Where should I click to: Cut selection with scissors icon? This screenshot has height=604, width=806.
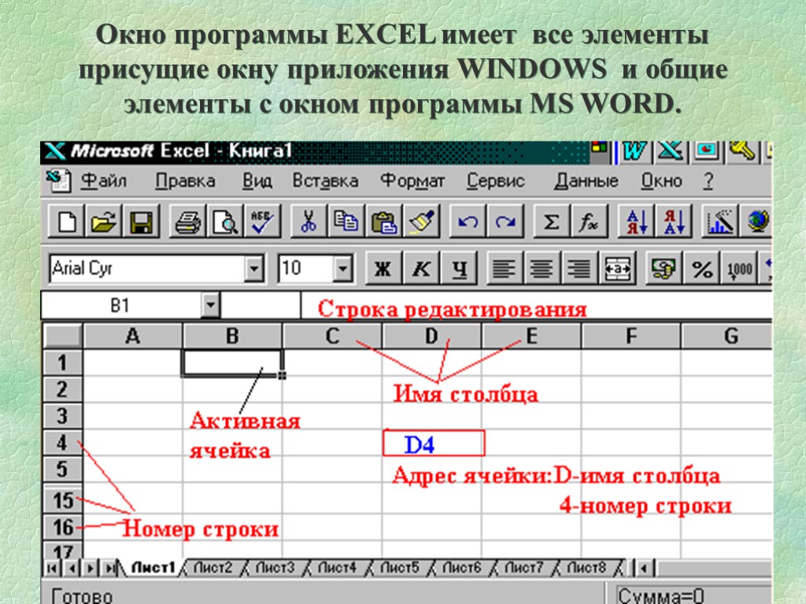pyautogui.click(x=309, y=221)
